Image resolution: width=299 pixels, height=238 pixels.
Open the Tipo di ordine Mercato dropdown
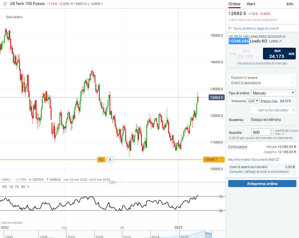(x=273, y=93)
